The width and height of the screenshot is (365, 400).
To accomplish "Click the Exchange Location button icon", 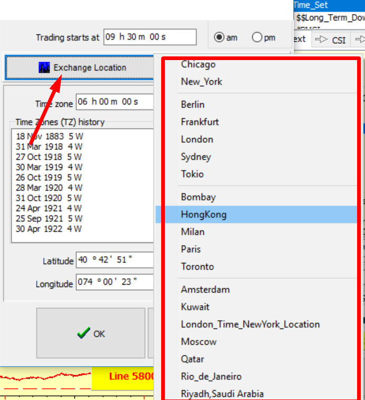I will click(44, 67).
